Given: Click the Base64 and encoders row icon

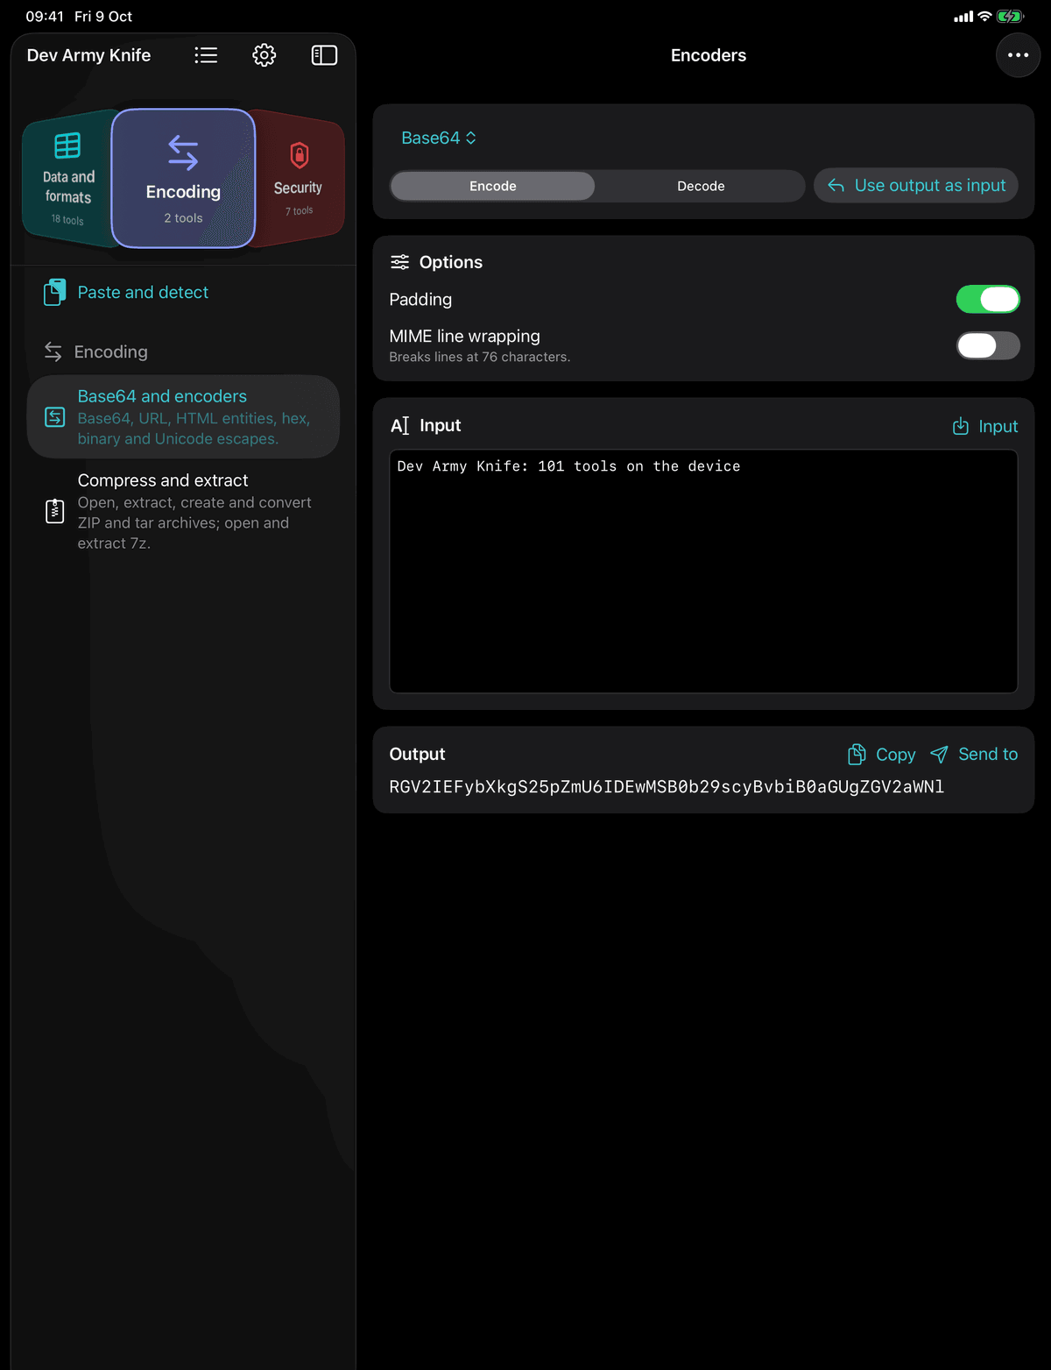Looking at the screenshot, I should tap(54, 417).
